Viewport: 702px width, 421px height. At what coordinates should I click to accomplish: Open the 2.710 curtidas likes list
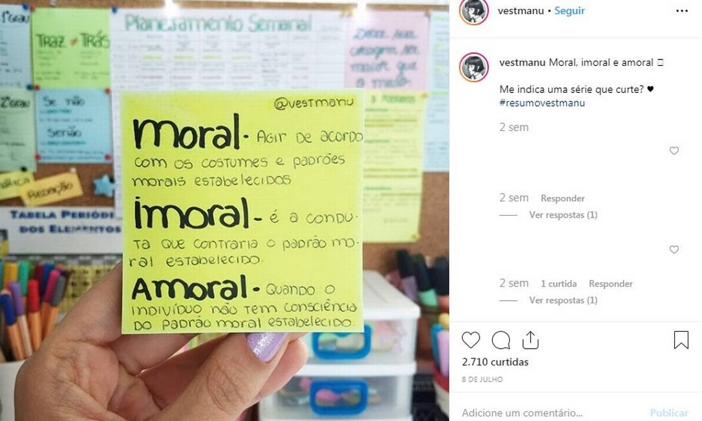pyautogui.click(x=495, y=362)
